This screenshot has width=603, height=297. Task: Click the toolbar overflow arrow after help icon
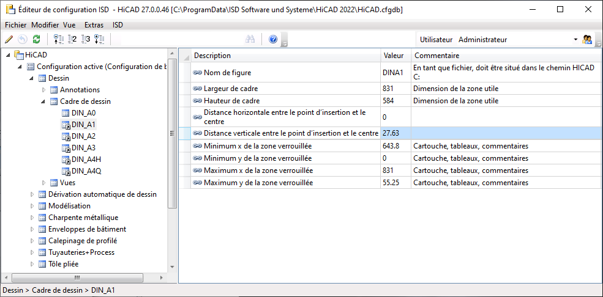tap(285, 40)
